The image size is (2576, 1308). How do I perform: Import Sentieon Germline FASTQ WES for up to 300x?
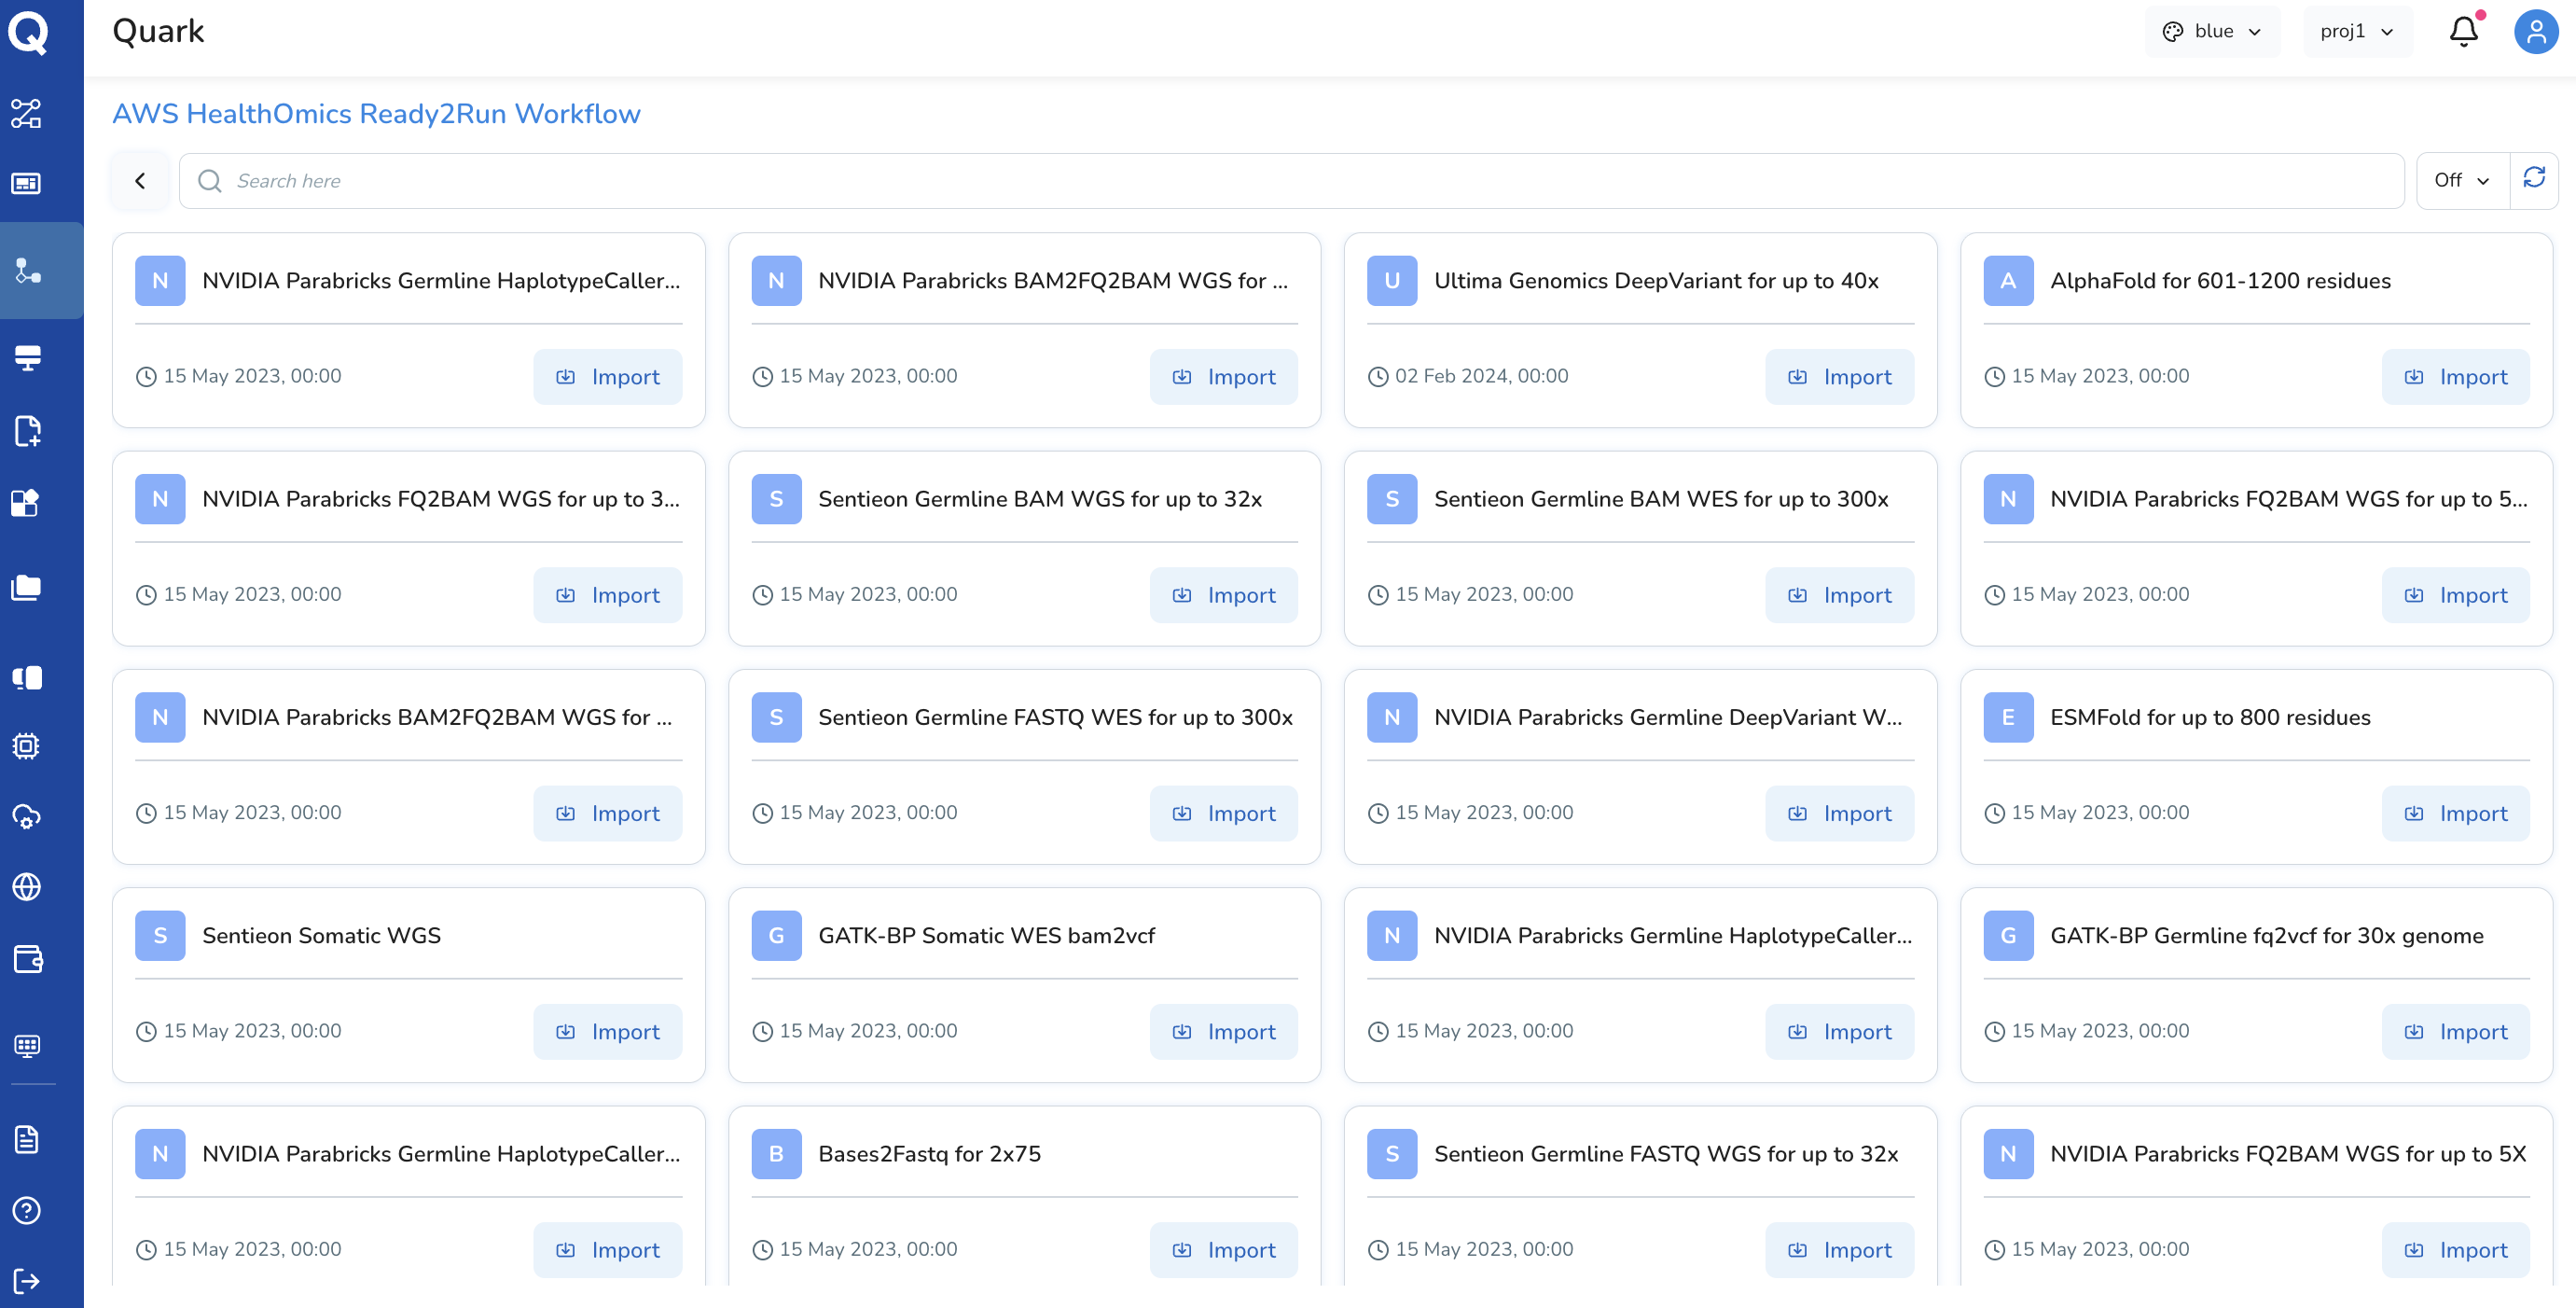(1223, 813)
